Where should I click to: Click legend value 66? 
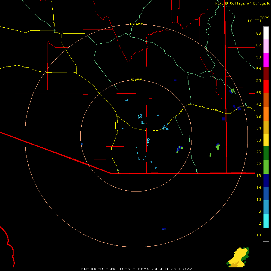pyautogui.click(x=259, y=33)
